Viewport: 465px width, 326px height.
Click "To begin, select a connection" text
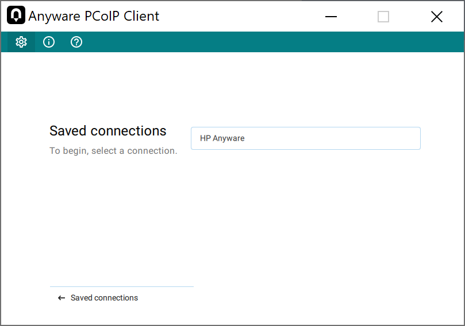tap(113, 151)
